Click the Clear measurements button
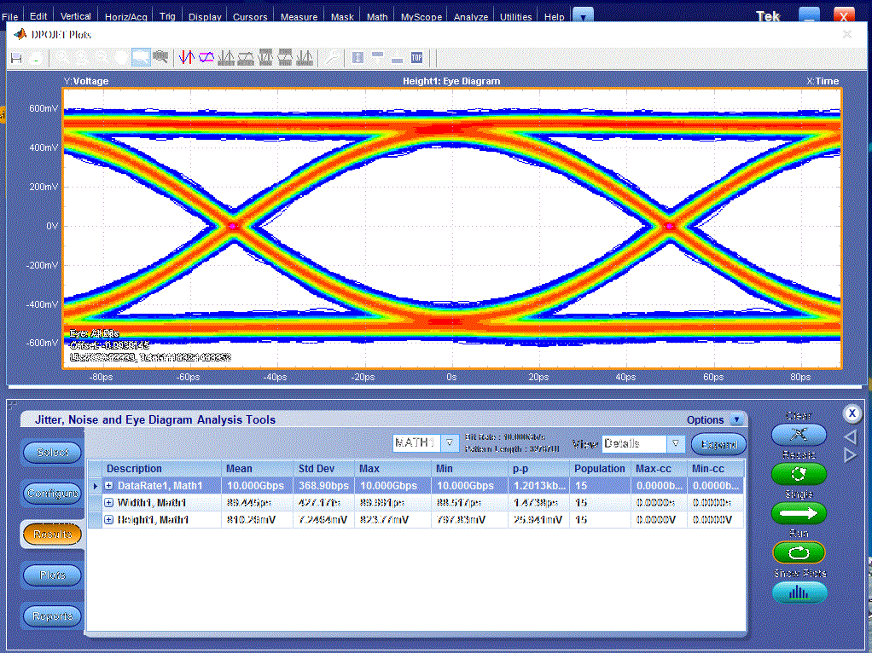 pos(799,435)
